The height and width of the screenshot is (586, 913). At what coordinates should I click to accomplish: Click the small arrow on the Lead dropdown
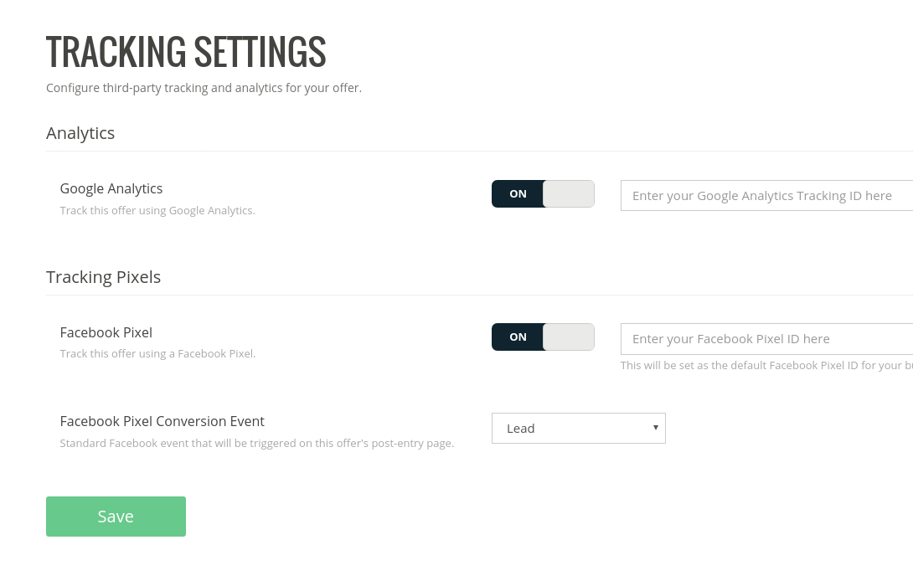point(655,428)
